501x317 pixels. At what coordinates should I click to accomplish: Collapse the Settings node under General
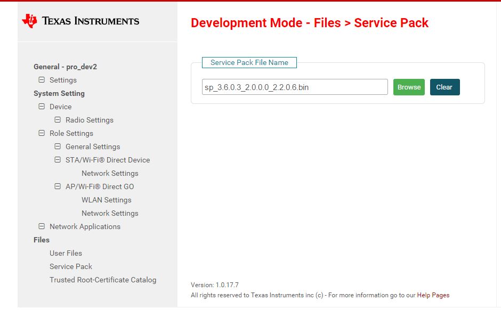pyautogui.click(x=42, y=80)
